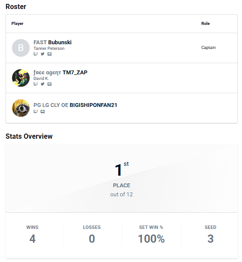Viewport: 242px width, 262px height.
Task: Open FAST Bubunski's Twitter icon
Action: point(43,54)
